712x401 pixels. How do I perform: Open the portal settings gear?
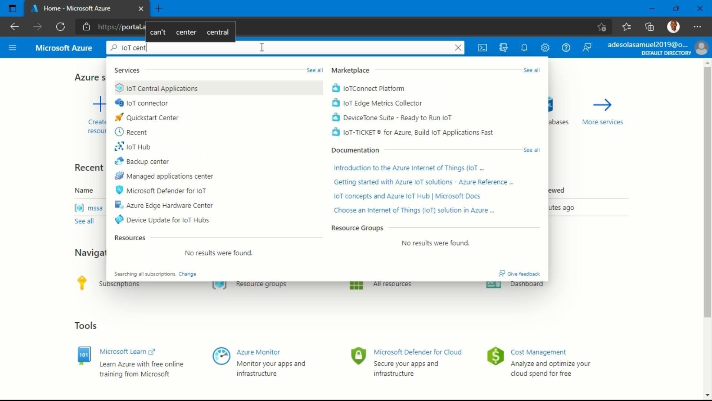(545, 48)
